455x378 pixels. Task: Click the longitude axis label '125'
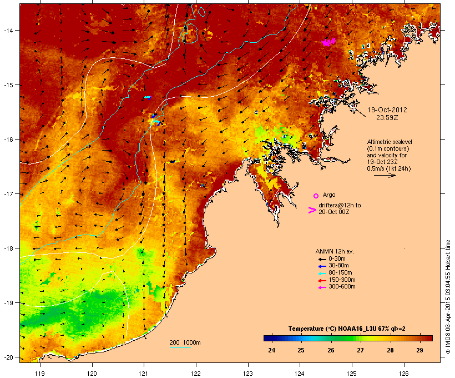[352, 374]
